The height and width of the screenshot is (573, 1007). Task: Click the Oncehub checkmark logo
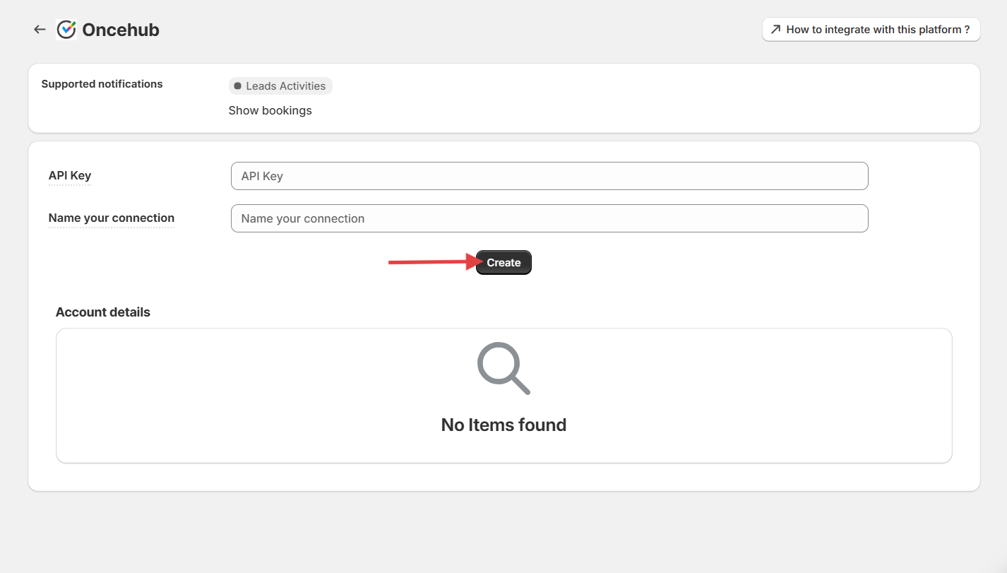point(66,30)
